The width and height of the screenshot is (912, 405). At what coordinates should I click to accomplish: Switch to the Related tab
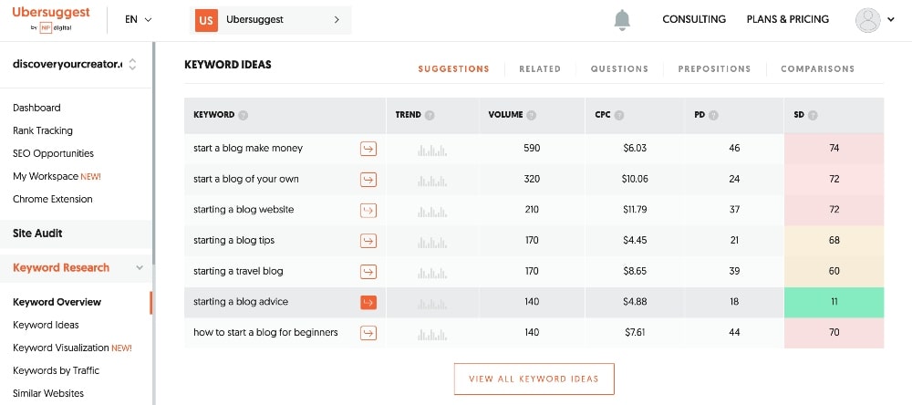[540, 68]
